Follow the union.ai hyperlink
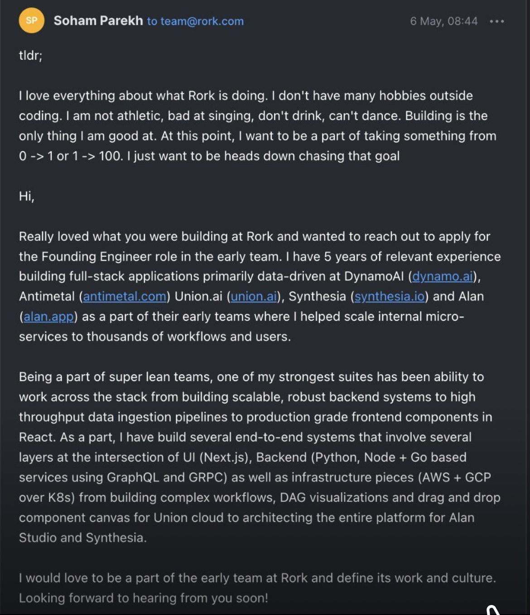The image size is (530, 615). (x=254, y=297)
